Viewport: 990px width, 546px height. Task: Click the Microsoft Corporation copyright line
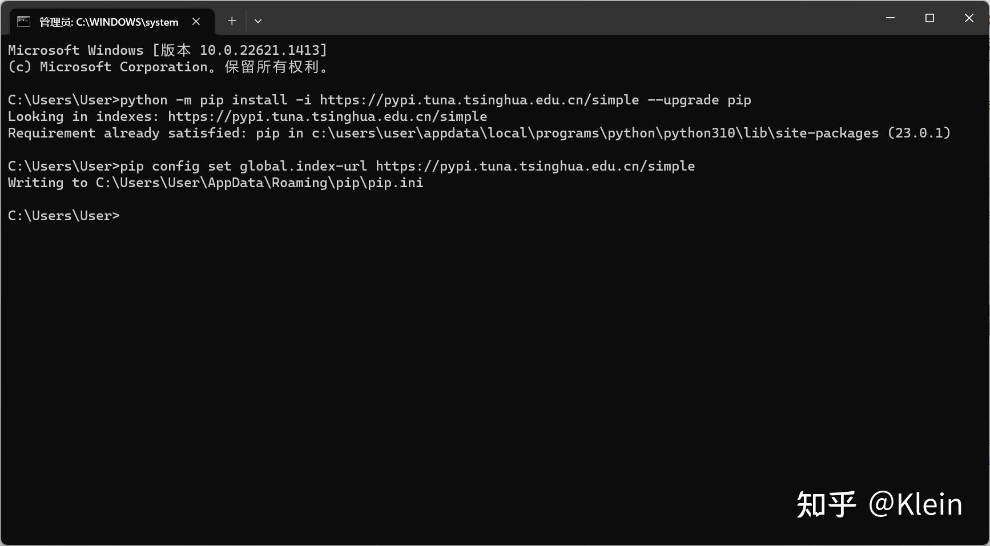tap(168, 67)
